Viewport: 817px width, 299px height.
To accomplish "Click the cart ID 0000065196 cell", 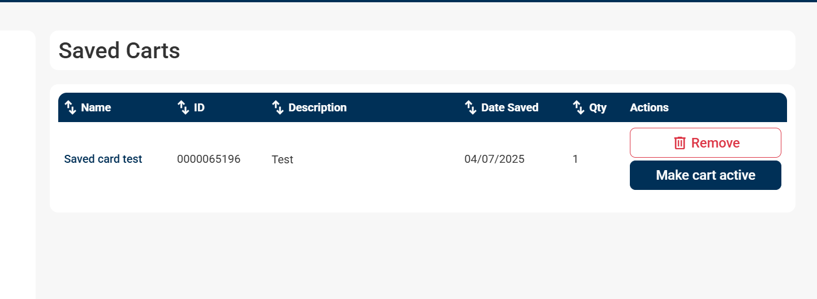I will pyautogui.click(x=209, y=159).
